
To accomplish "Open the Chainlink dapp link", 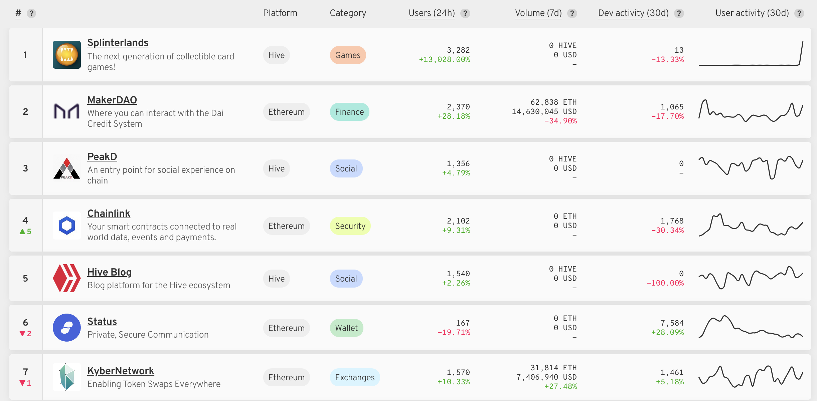I will pyautogui.click(x=109, y=214).
